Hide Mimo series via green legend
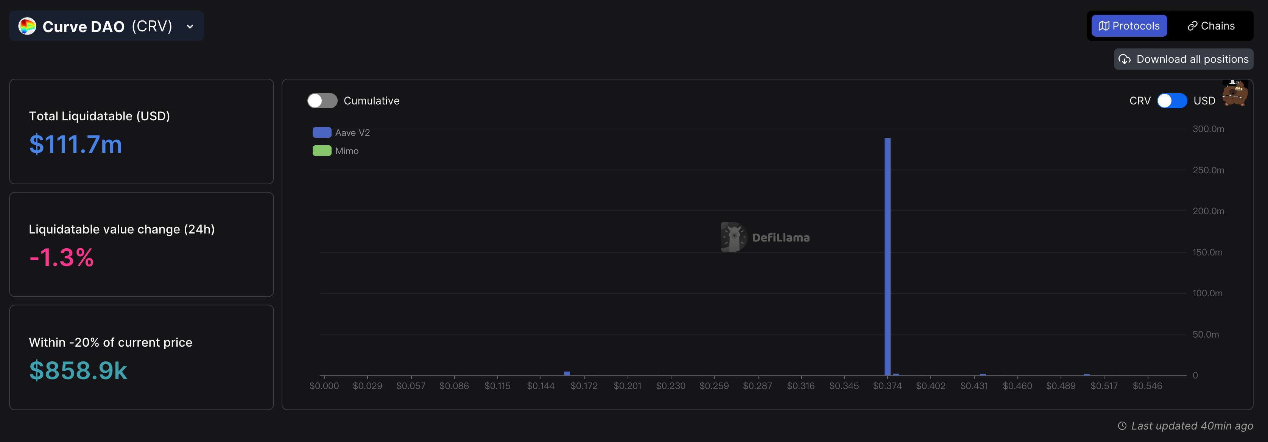Viewport: 1268px width, 442px height. point(322,151)
